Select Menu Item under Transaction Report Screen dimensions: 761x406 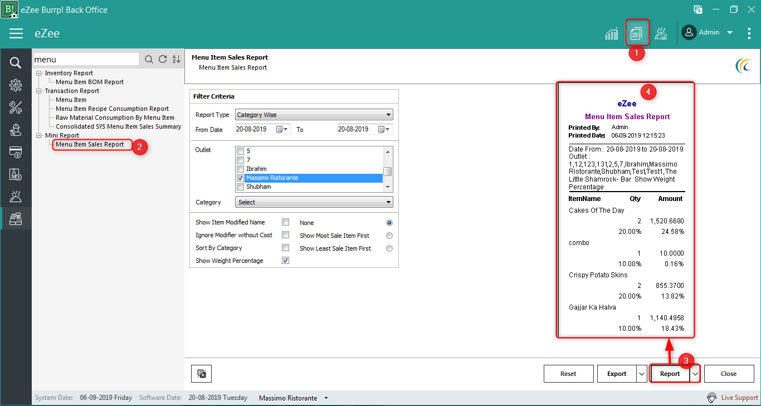[x=71, y=100]
